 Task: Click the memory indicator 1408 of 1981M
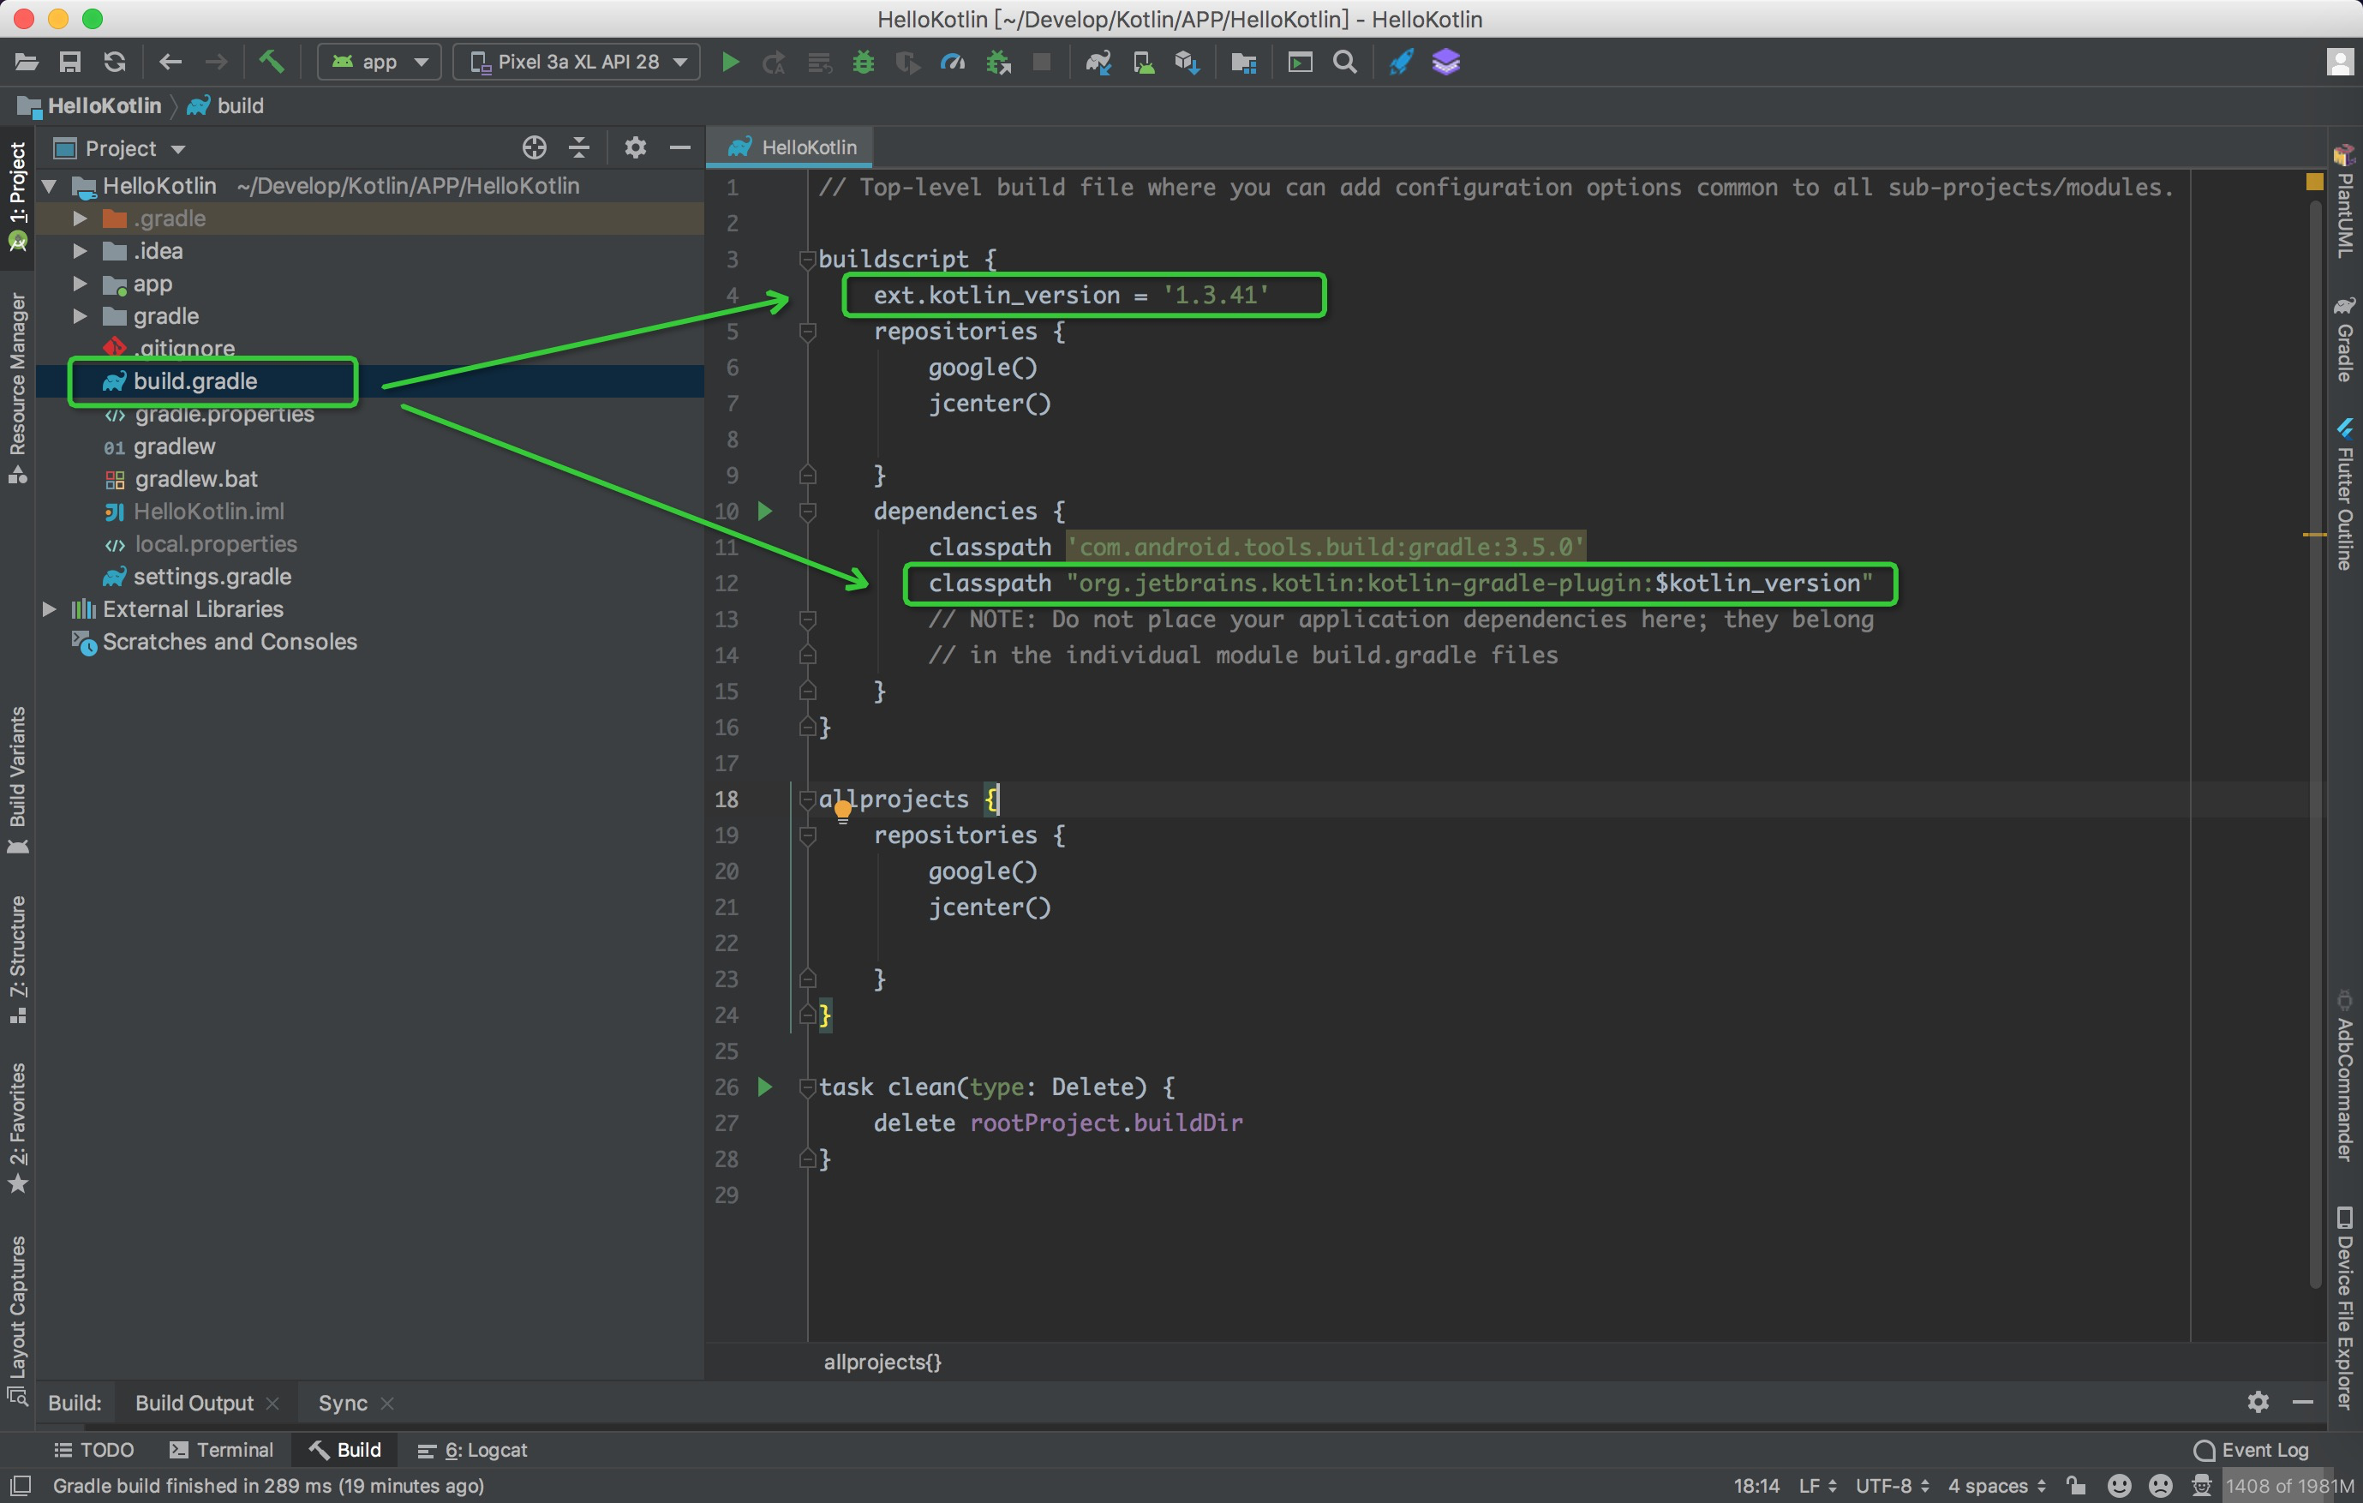[x=2288, y=1487]
